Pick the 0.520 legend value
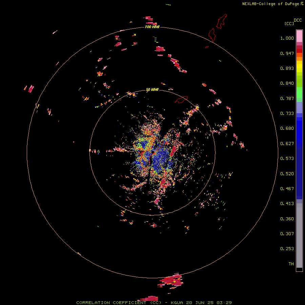The width and height of the screenshot is (305, 305). click(x=287, y=174)
